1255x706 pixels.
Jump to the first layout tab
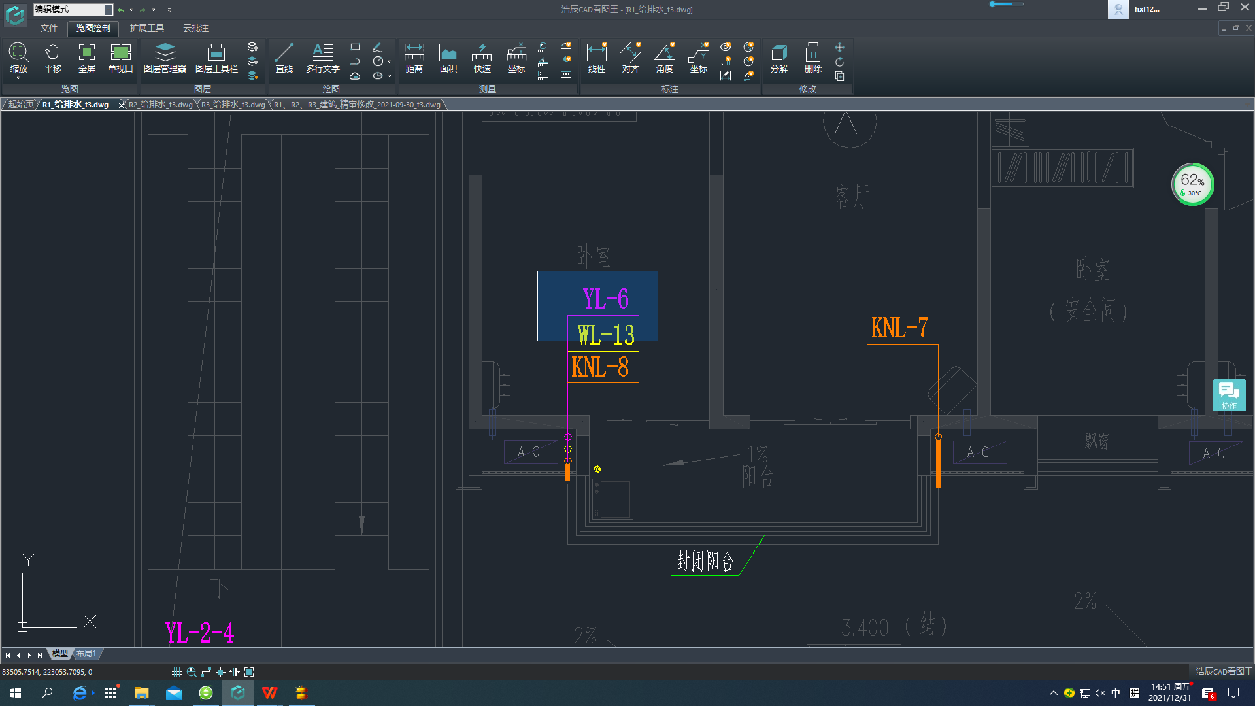8,654
